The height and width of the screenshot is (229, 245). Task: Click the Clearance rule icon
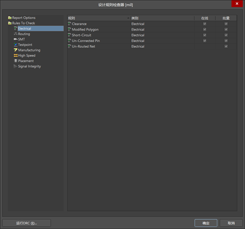point(69,24)
